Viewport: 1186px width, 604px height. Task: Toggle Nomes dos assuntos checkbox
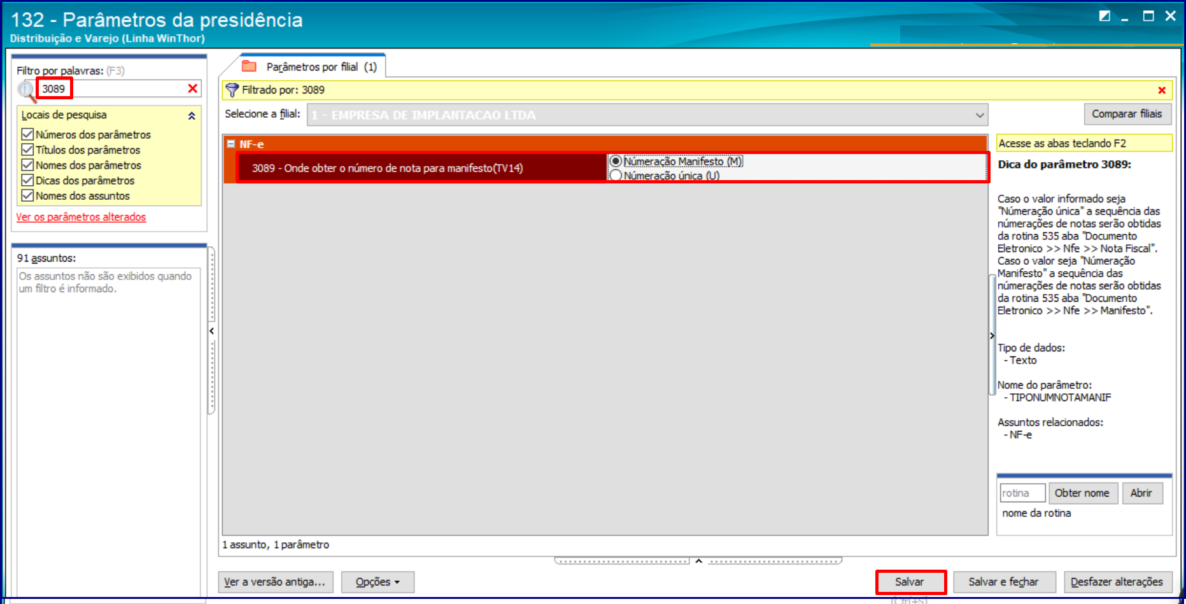pyautogui.click(x=27, y=195)
